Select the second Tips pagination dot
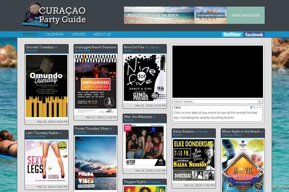This screenshot has width=289, height=192. point(254,108)
